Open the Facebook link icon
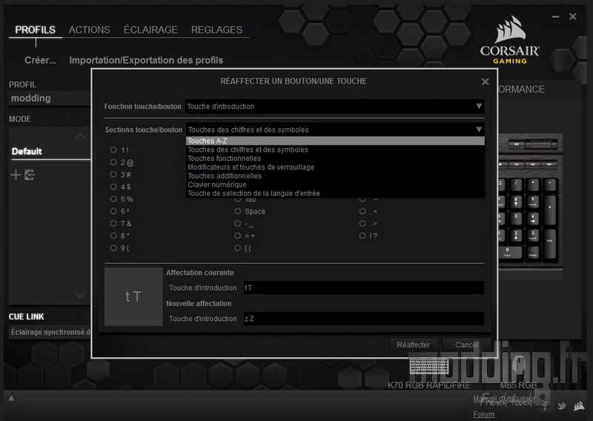Image resolution: width=593 pixels, height=421 pixels. point(545,406)
